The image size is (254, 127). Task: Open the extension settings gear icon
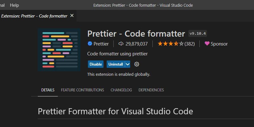pos(137,64)
